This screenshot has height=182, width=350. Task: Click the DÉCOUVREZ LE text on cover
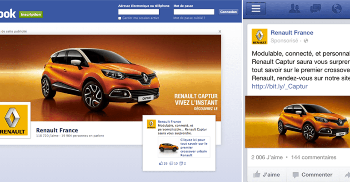(205, 109)
